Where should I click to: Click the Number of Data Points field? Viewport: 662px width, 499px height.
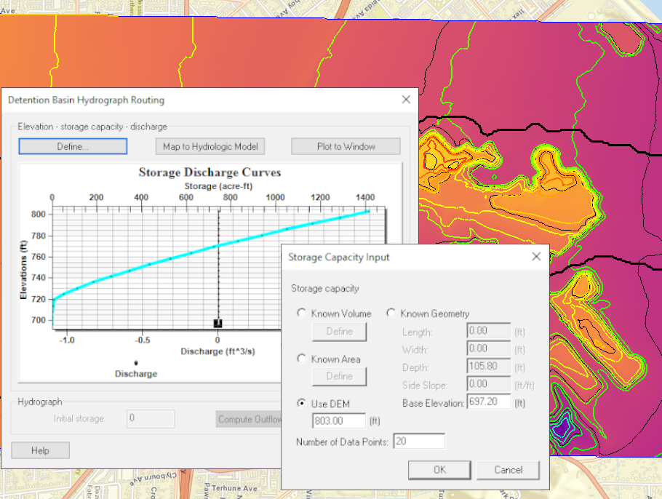tap(418, 442)
